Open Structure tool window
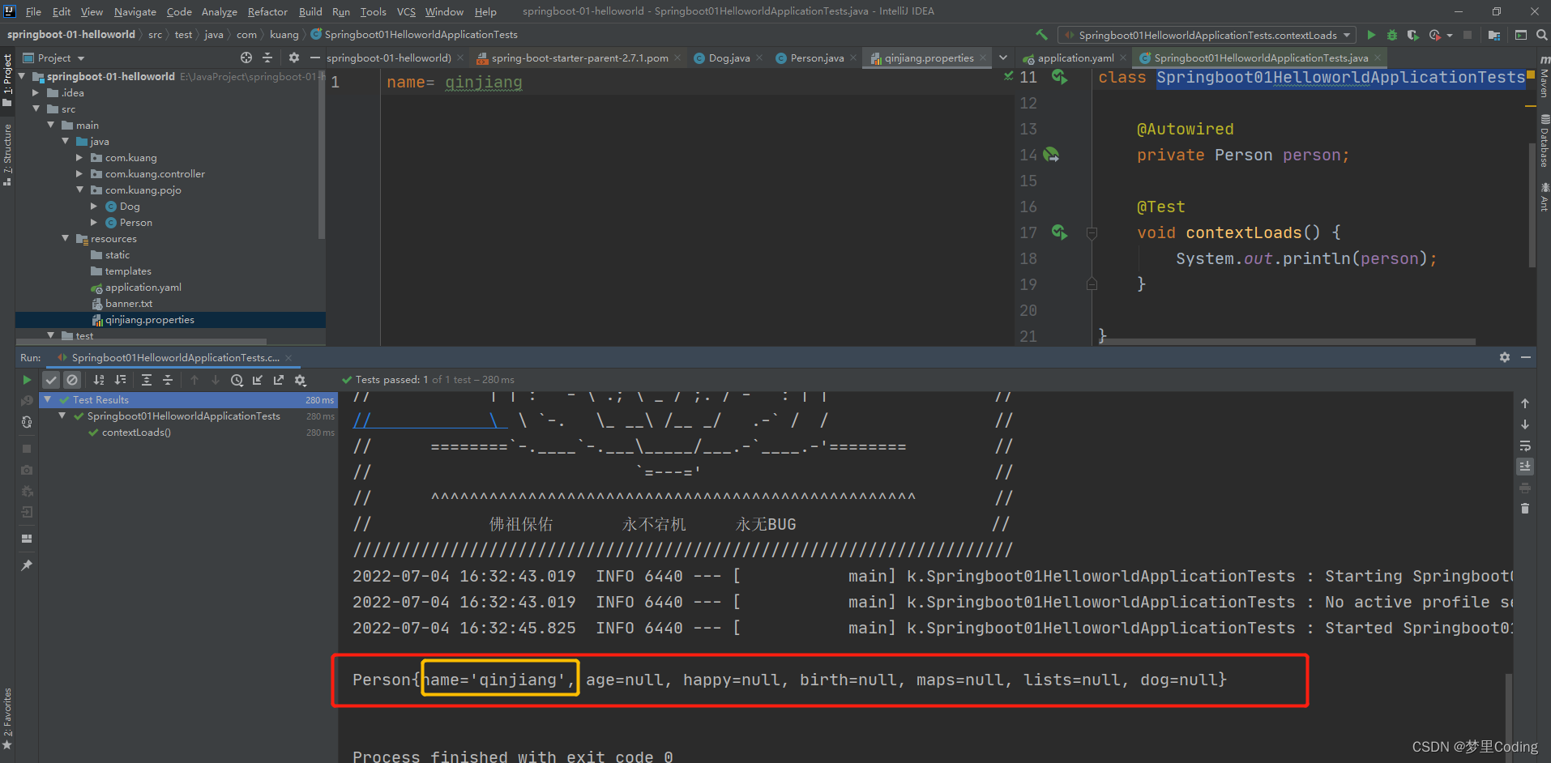Viewport: 1551px width, 763px height. [7, 154]
